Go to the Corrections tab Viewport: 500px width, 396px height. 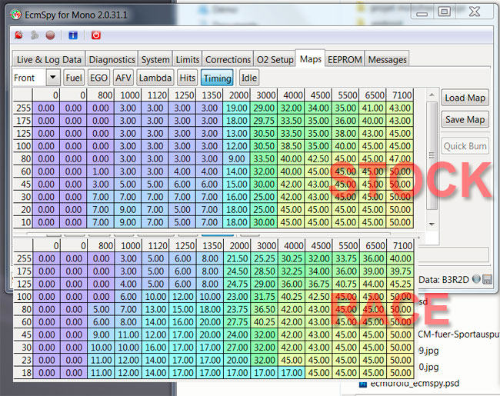click(228, 59)
